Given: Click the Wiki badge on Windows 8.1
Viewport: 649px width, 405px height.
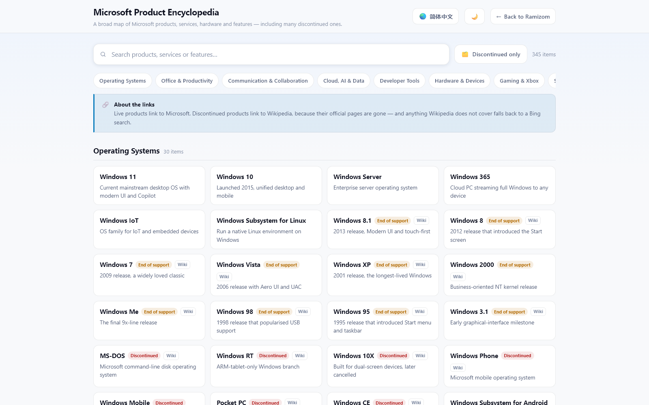Looking at the screenshot, I should coord(421,221).
